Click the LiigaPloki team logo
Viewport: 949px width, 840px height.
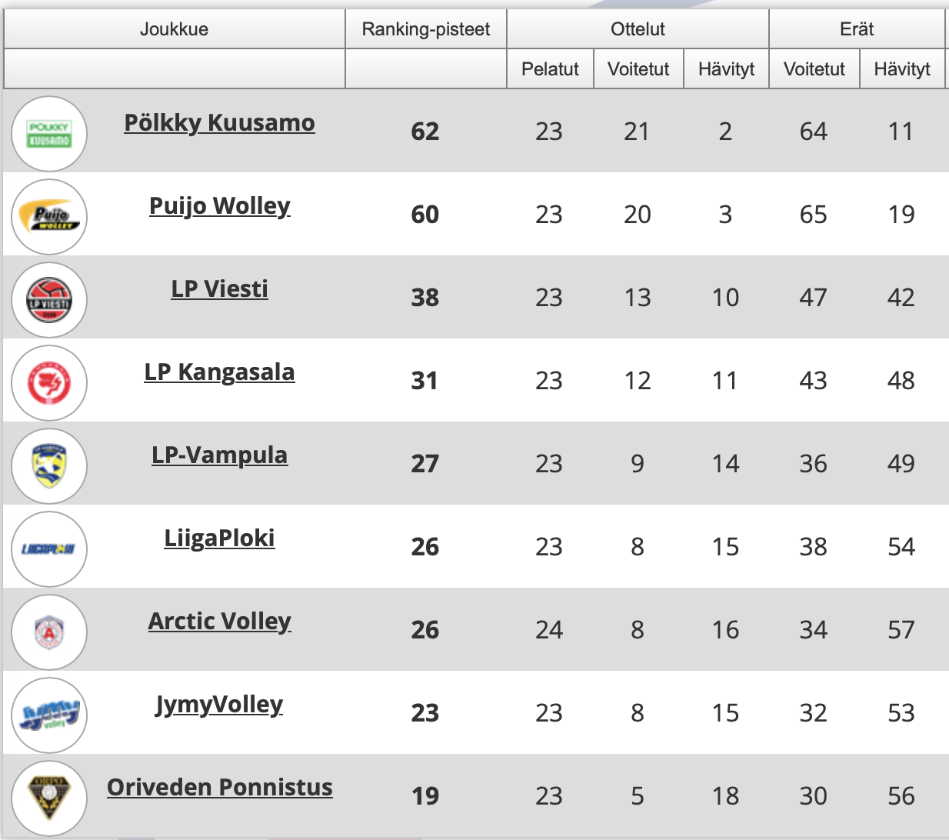pos(49,549)
